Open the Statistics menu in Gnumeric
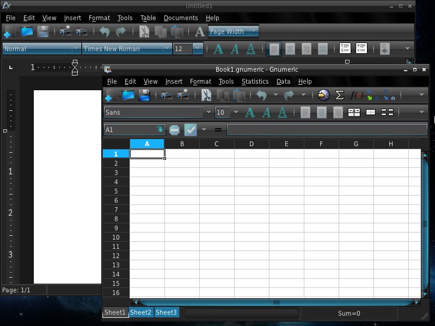Viewport: 435px width, 326px height. click(x=255, y=81)
